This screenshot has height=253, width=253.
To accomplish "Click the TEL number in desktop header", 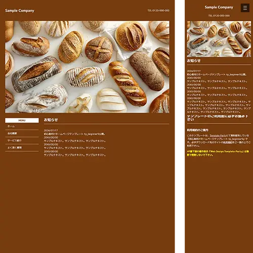I will pos(158,11).
